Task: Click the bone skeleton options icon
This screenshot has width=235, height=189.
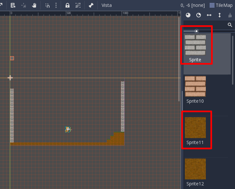Action: [x=91, y=5]
